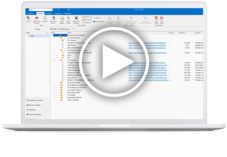Viewport: 227px width, 157px height.
Task: Open the link for rozpočet.pdf
Action: (148, 78)
